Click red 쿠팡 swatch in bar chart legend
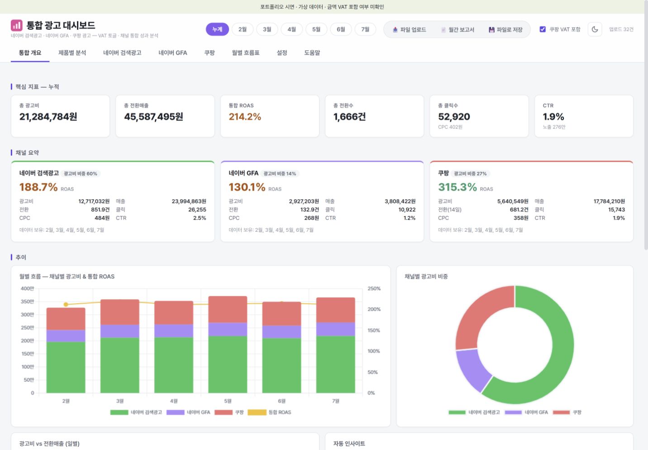This screenshot has width=648, height=450. coord(224,412)
